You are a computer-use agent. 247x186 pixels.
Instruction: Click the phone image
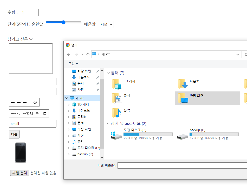[21, 152]
